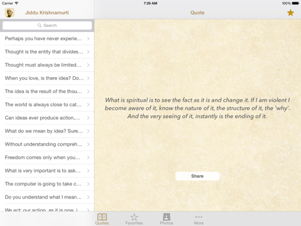Click the displayed quote text 'What is spiritual'
This screenshot has width=301, height=226.
click(198, 108)
